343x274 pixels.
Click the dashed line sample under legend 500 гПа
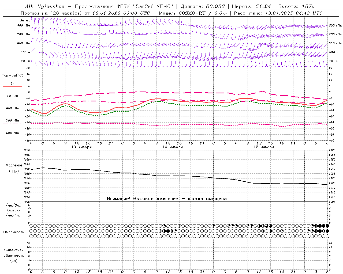click(x=12, y=136)
